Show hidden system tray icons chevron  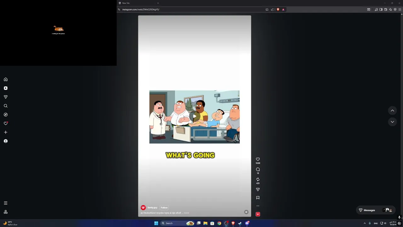pos(365,223)
